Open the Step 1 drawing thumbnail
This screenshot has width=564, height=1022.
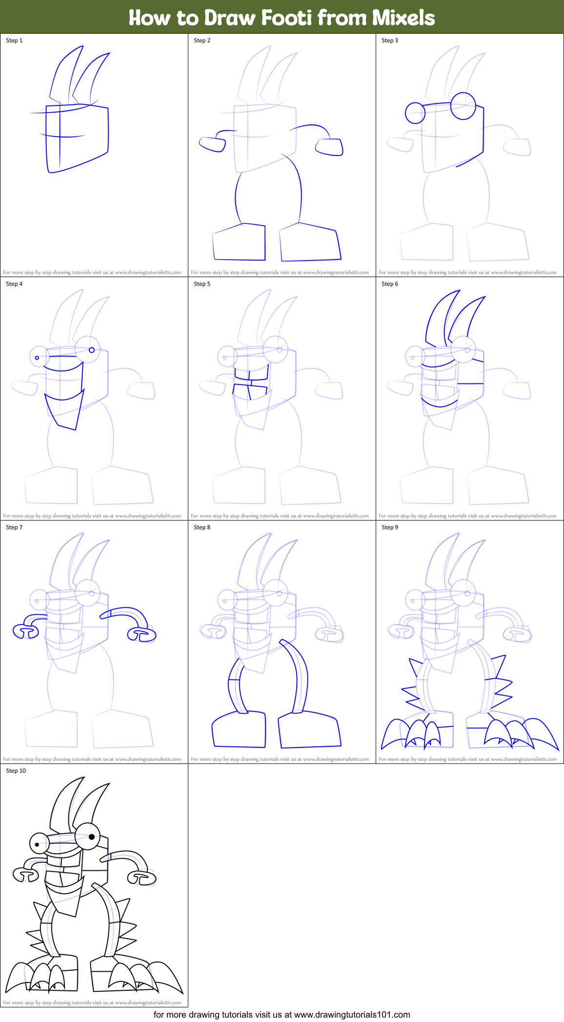point(94,155)
